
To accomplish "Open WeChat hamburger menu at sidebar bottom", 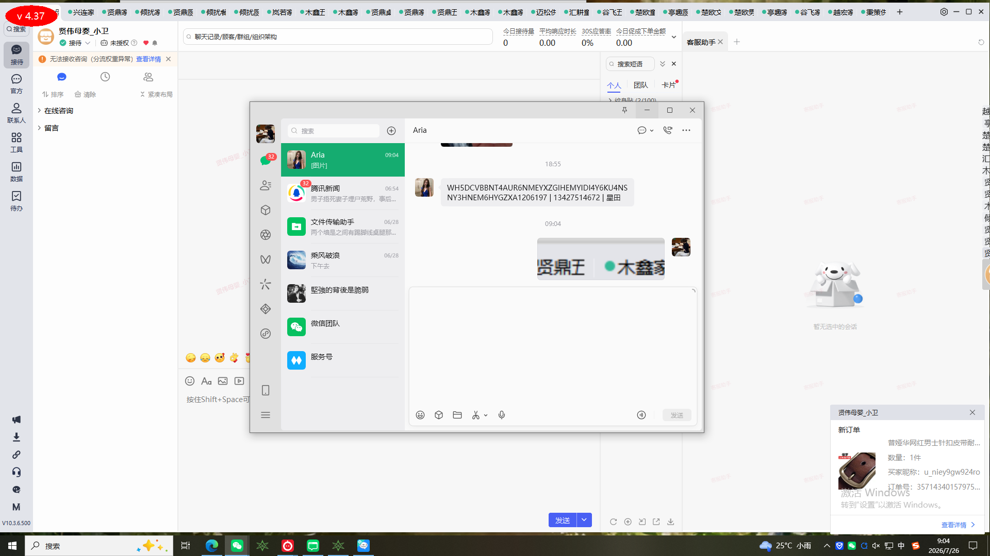I will click(x=266, y=415).
